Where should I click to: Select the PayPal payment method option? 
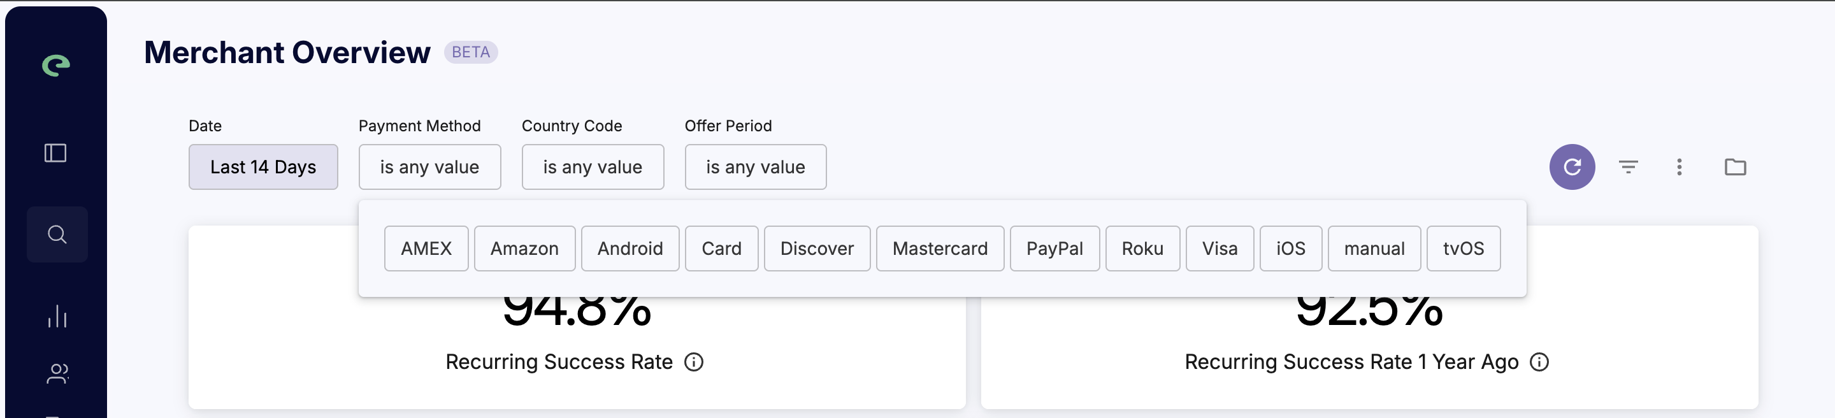pyautogui.click(x=1054, y=249)
